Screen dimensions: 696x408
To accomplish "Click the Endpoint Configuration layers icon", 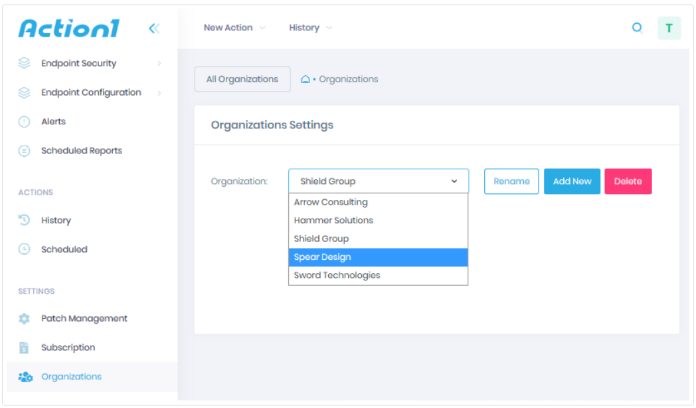I will 24,92.
